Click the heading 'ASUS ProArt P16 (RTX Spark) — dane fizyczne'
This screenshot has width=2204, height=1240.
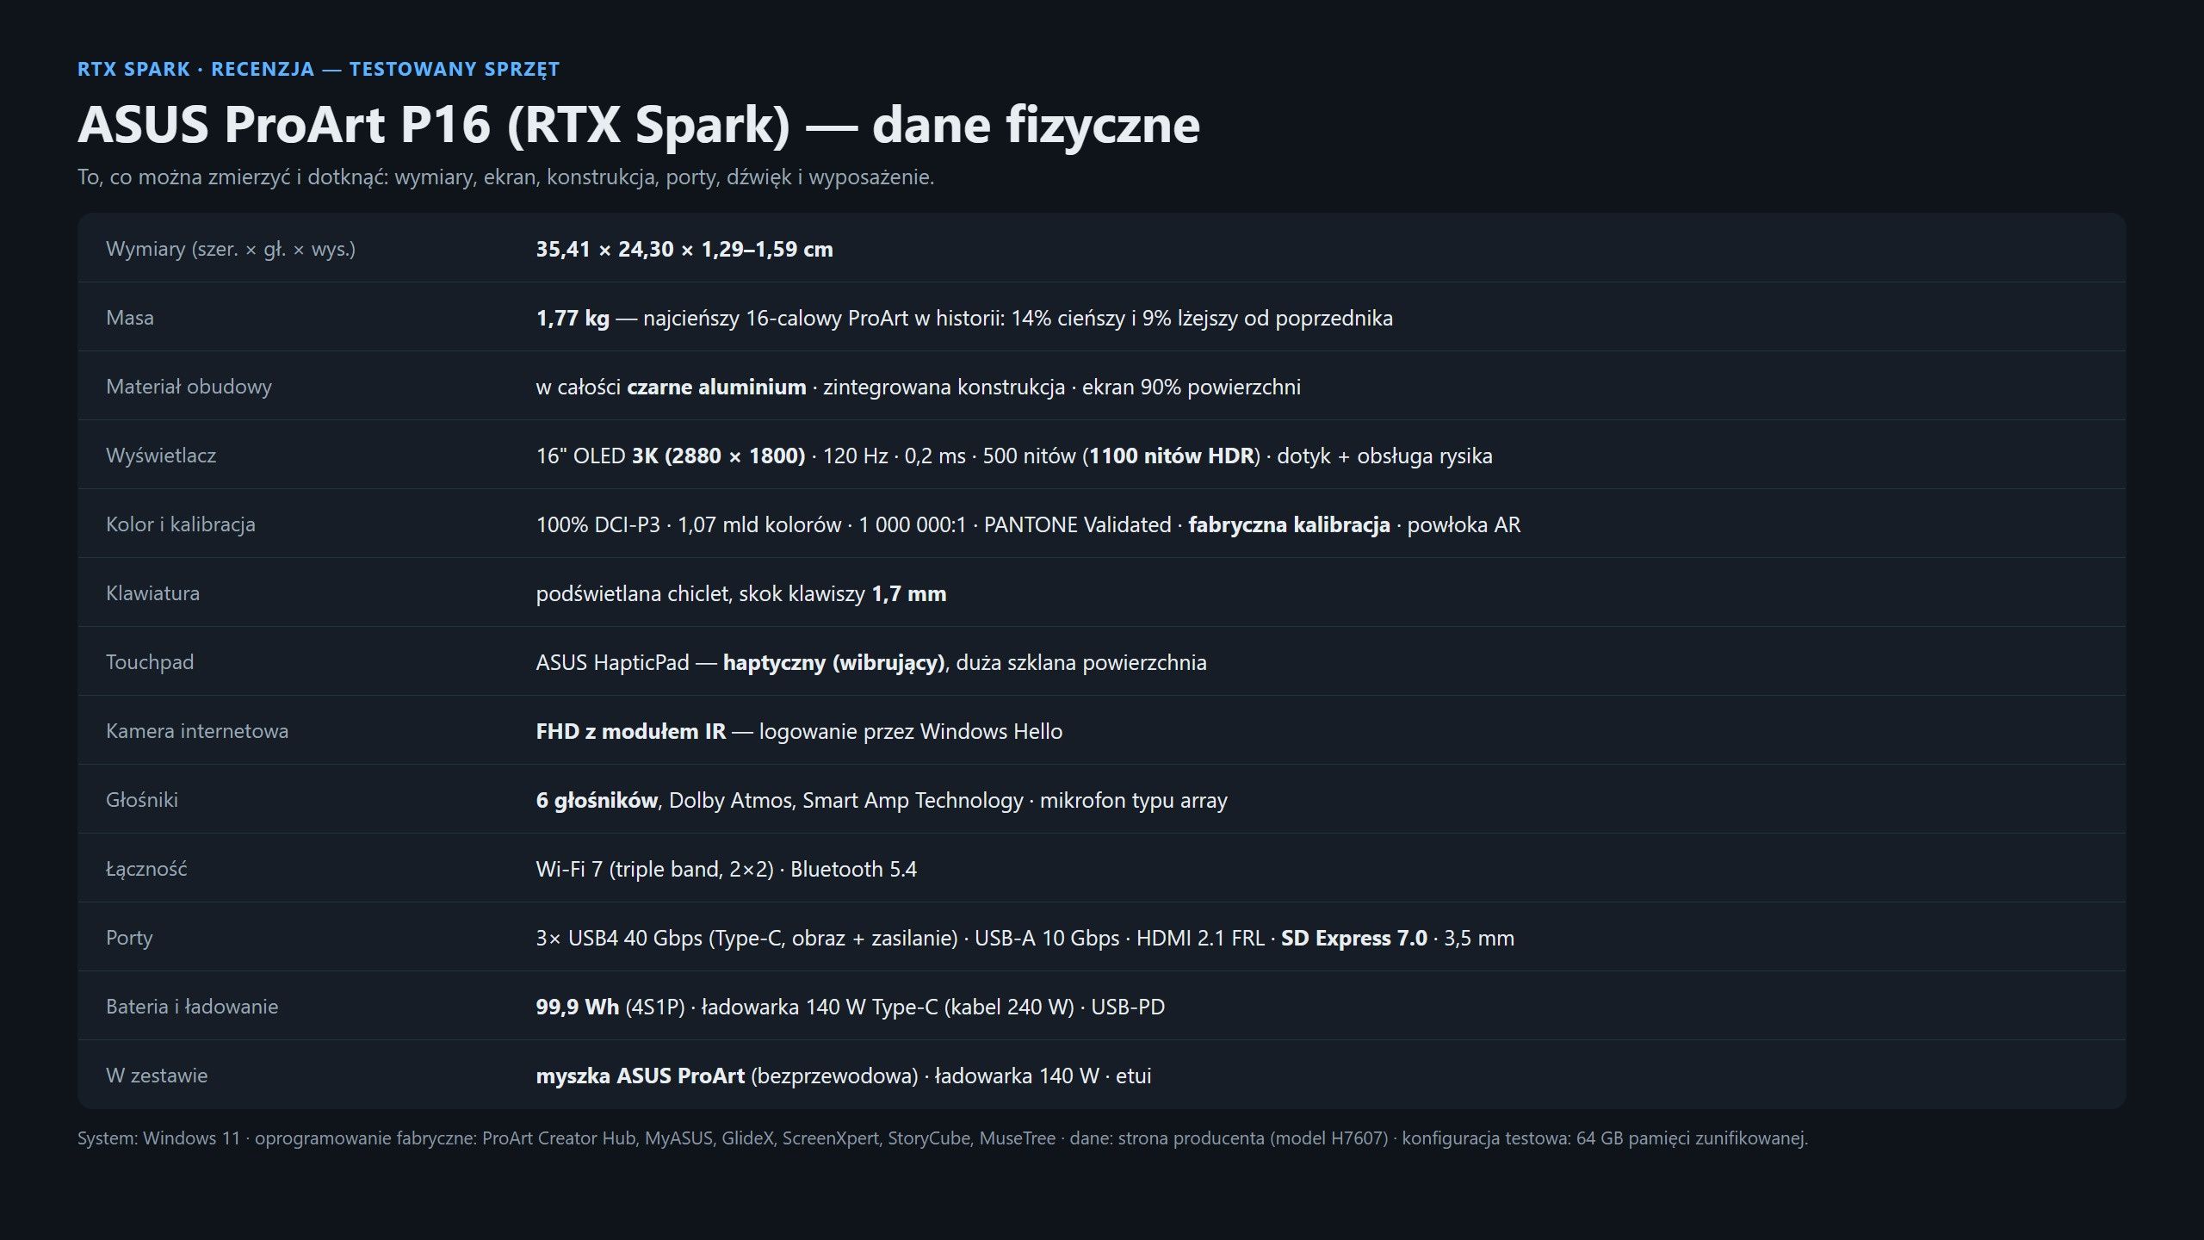point(639,124)
